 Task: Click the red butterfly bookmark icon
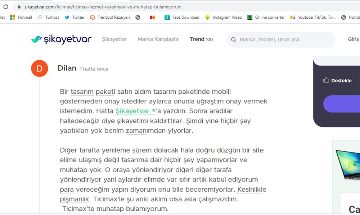pos(152,17)
